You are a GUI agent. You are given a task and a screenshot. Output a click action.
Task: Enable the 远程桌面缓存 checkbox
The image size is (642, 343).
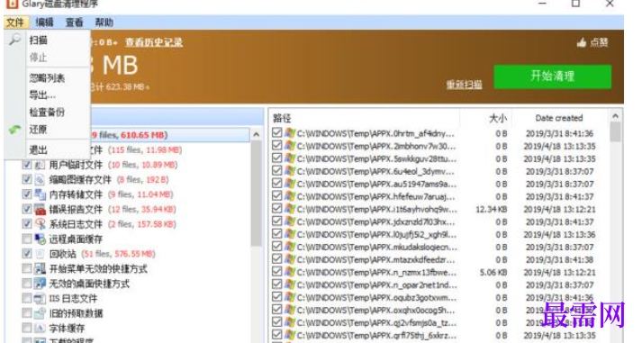click(27, 239)
